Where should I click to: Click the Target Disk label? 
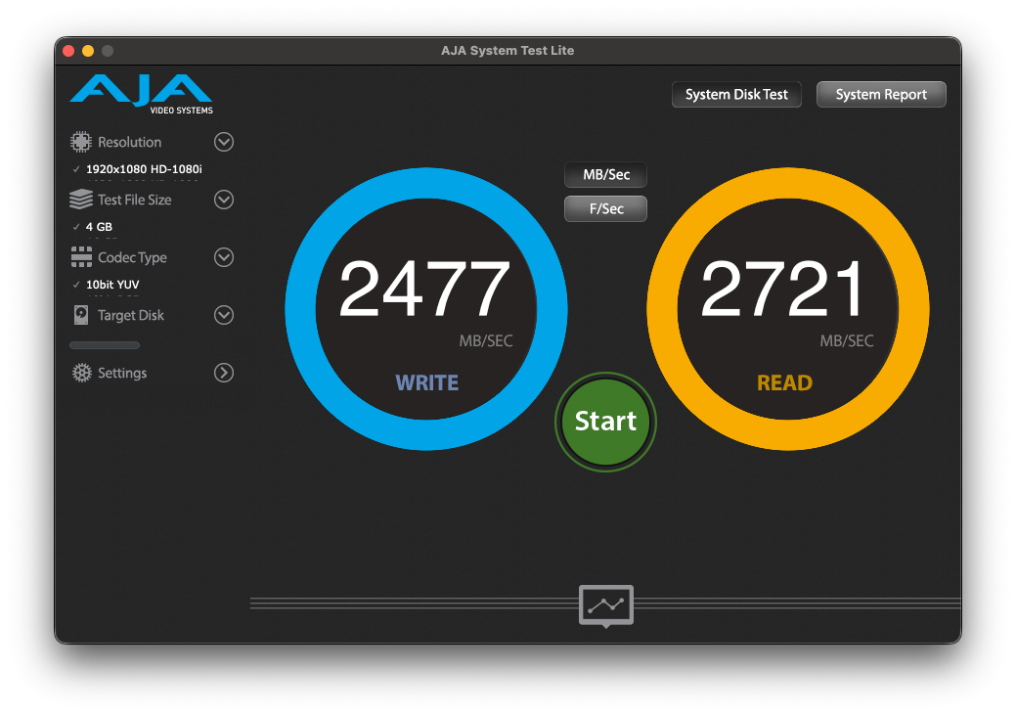[x=131, y=315]
